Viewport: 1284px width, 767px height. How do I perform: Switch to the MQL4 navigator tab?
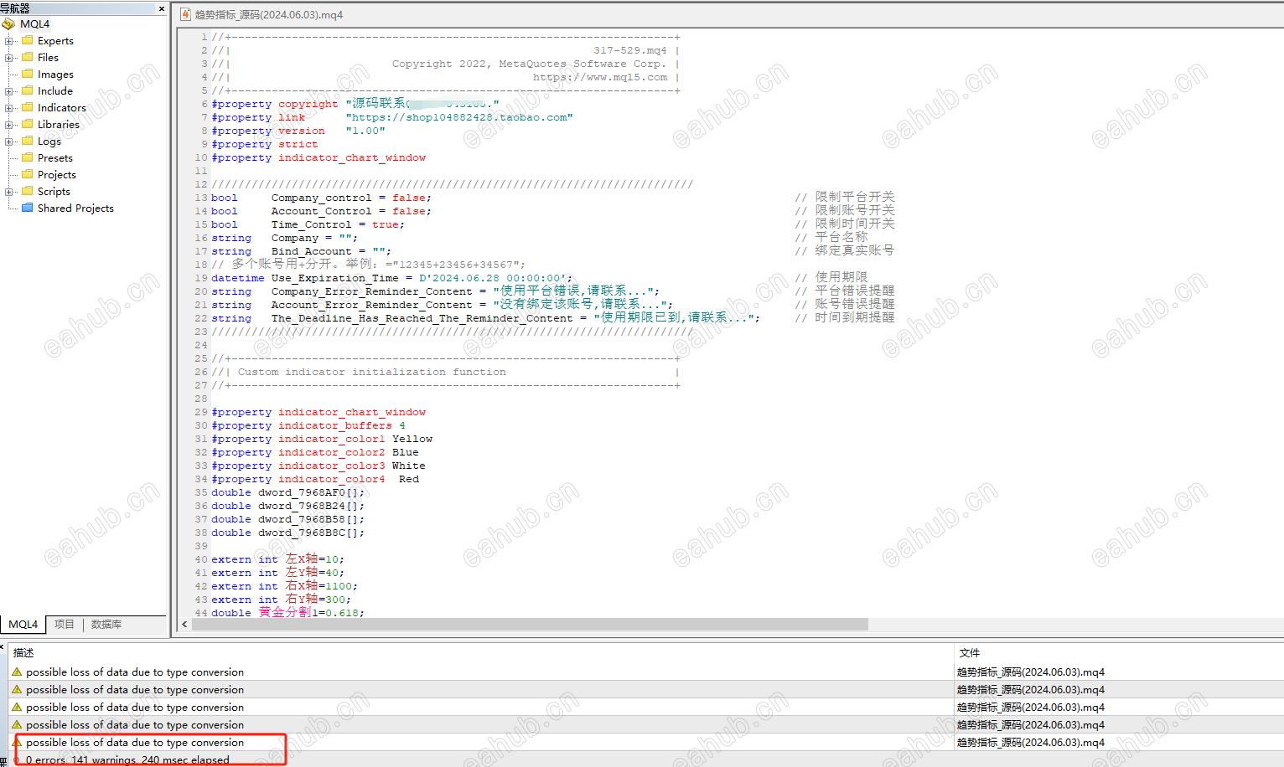click(23, 625)
